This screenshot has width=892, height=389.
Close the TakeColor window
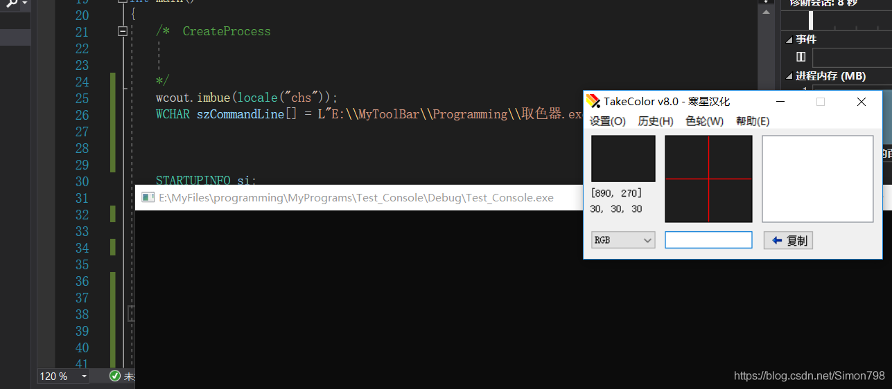(862, 102)
